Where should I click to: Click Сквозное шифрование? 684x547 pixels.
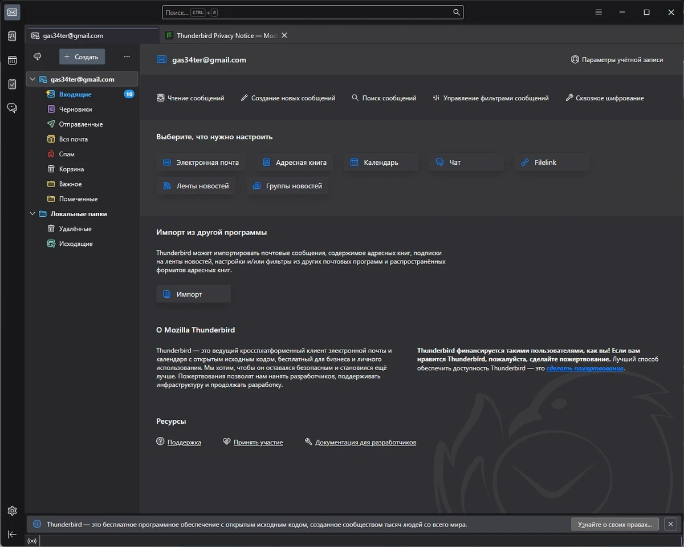tap(605, 98)
